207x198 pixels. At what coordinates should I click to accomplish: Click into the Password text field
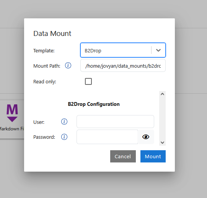coord(107,137)
